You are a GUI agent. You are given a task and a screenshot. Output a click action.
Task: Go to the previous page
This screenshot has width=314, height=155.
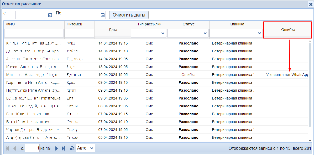(14, 148)
